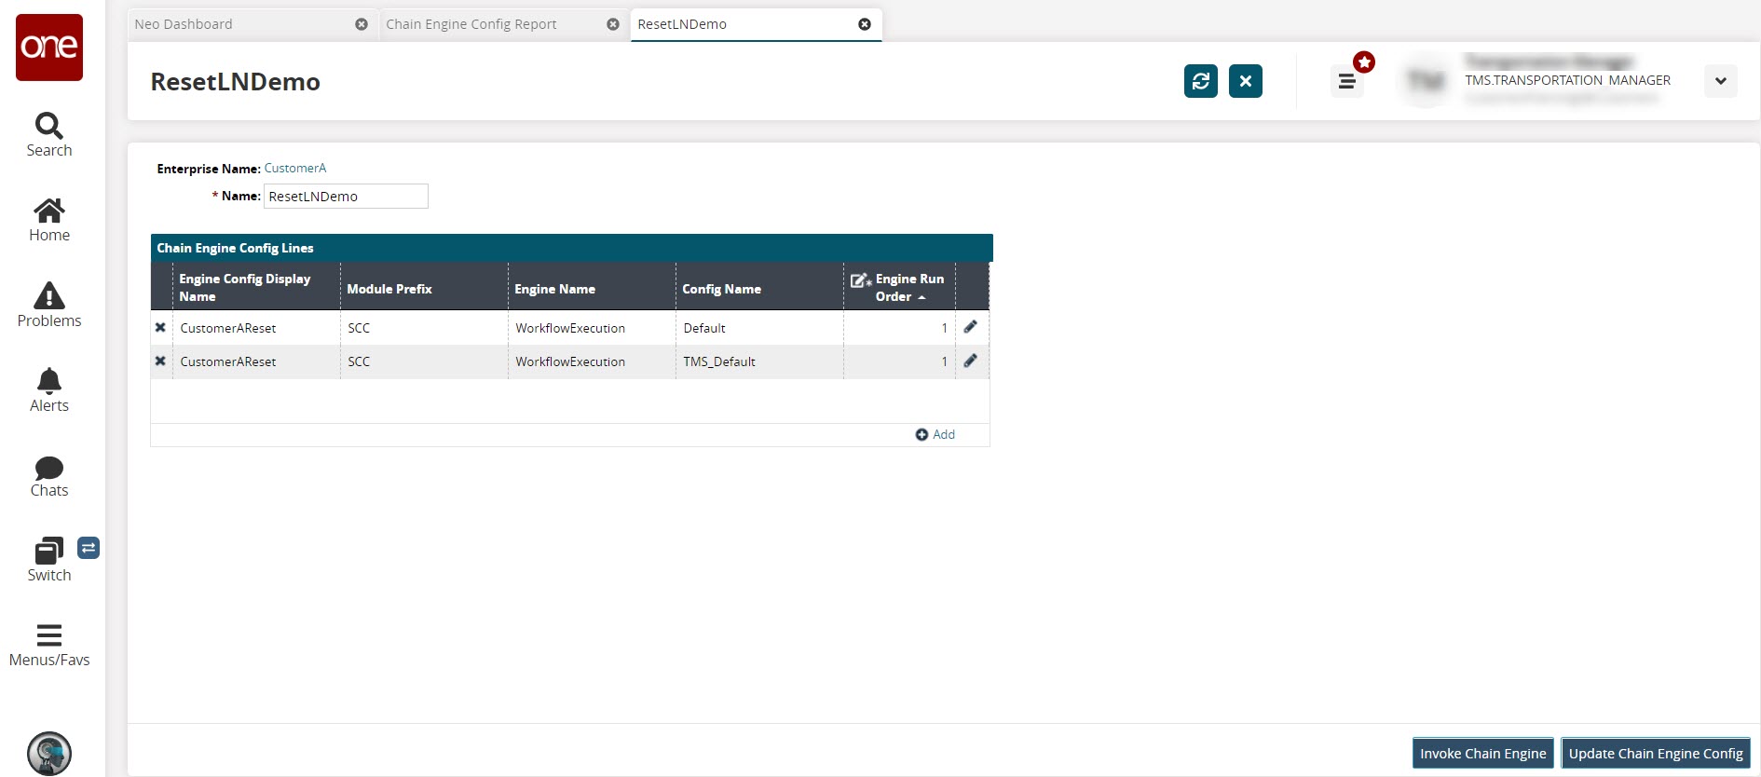Click Invoke Chain Engine button

[x=1483, y=753]
